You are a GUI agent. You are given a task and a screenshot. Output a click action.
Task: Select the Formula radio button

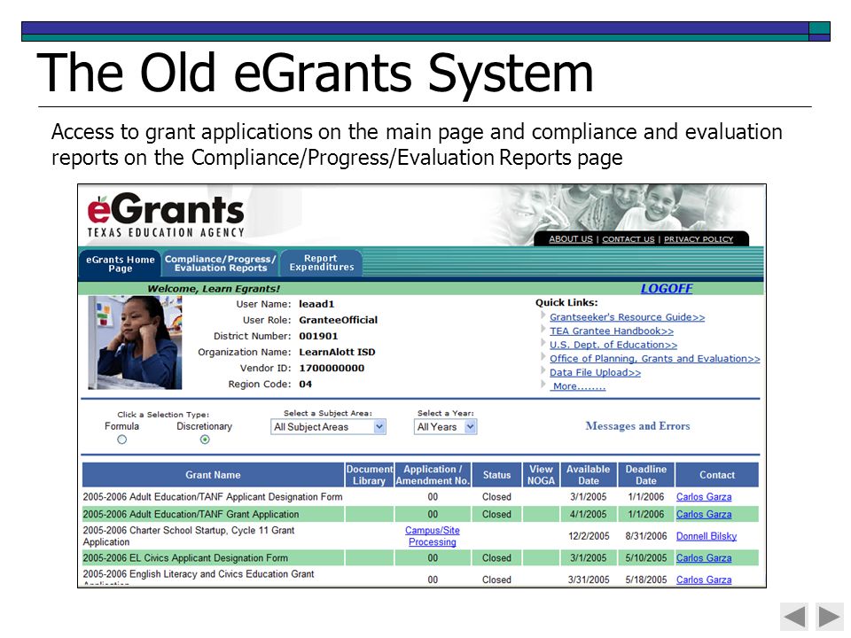click(x=121, y=440)
